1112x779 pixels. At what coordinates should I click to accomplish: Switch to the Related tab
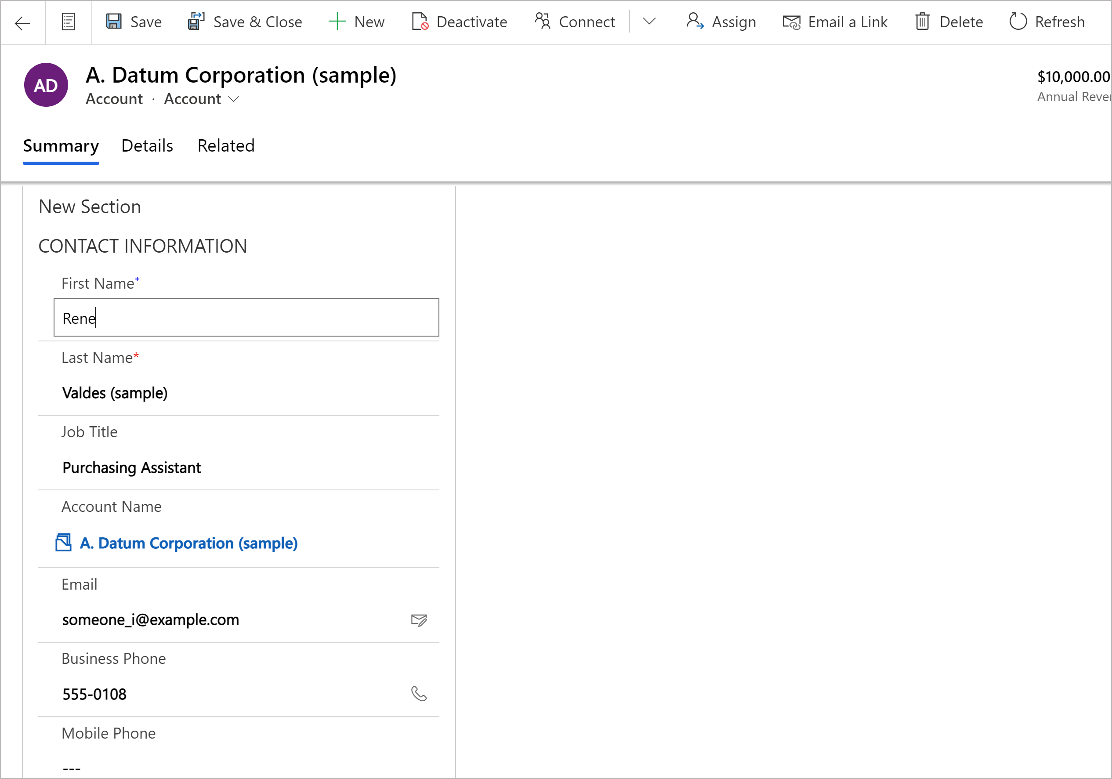click(226, 145)
